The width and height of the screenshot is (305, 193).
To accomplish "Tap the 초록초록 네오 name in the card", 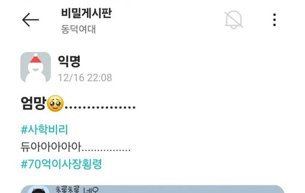I will [77, 190].
